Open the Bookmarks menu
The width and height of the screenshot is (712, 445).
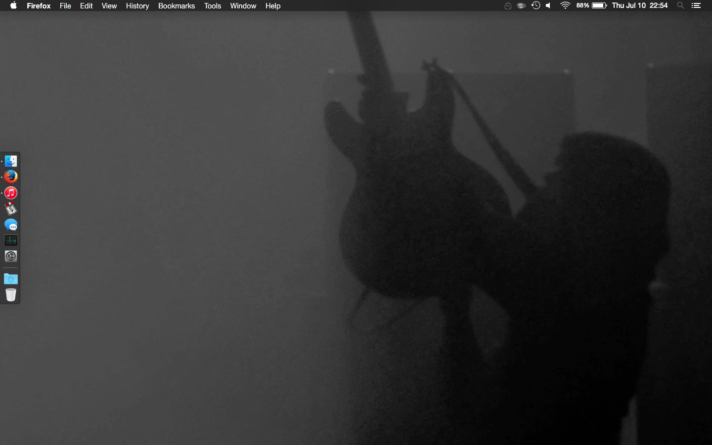point(177,6)
